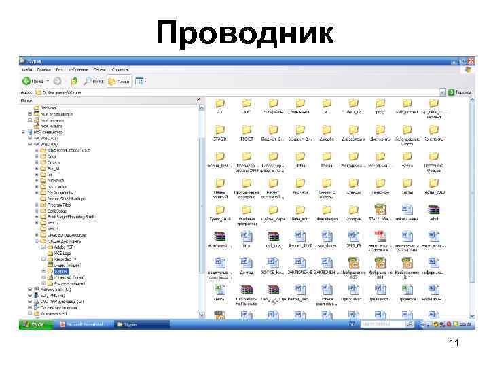Screen dimensions: 489x367
Task: Open the Избранное menu
Action: tap(78, 69)
